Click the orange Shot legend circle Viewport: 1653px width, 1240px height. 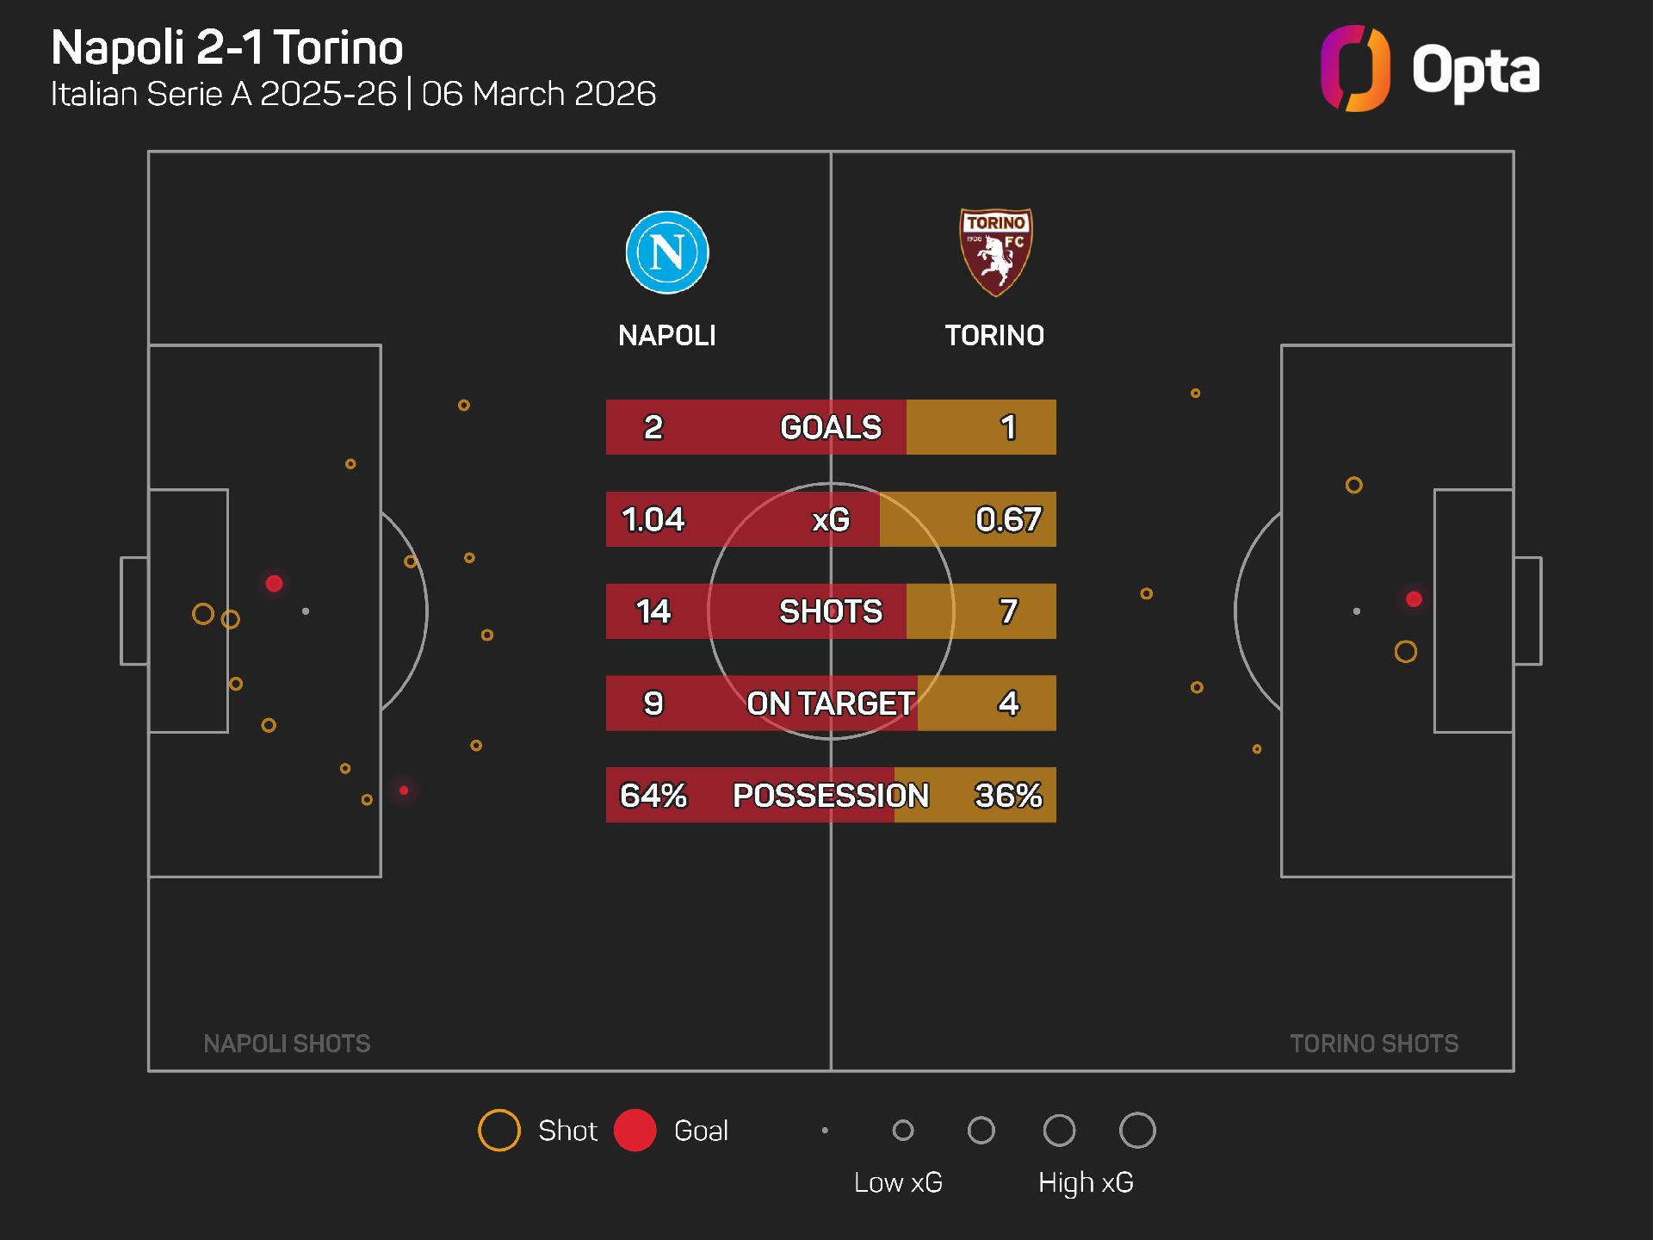(x=499, y=1131)
